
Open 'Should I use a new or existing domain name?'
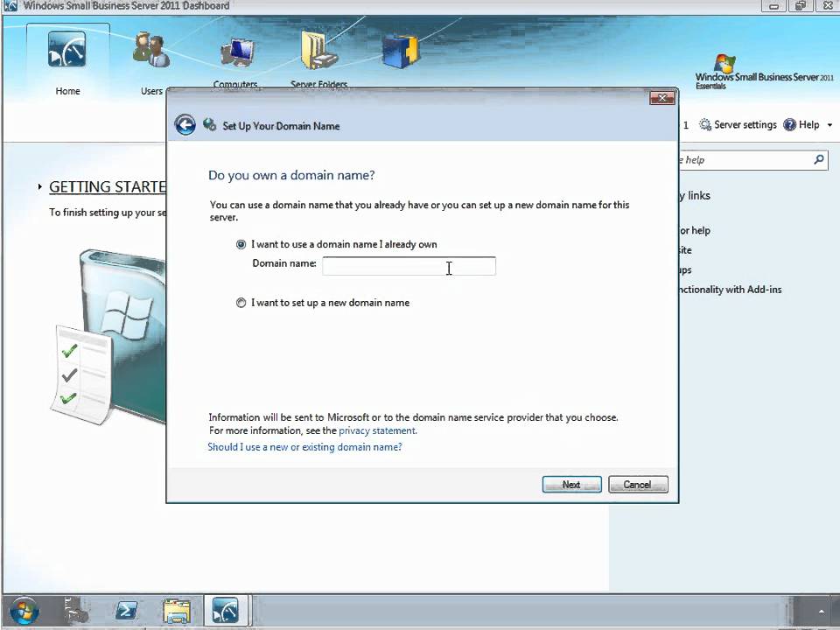click(304, 447)
